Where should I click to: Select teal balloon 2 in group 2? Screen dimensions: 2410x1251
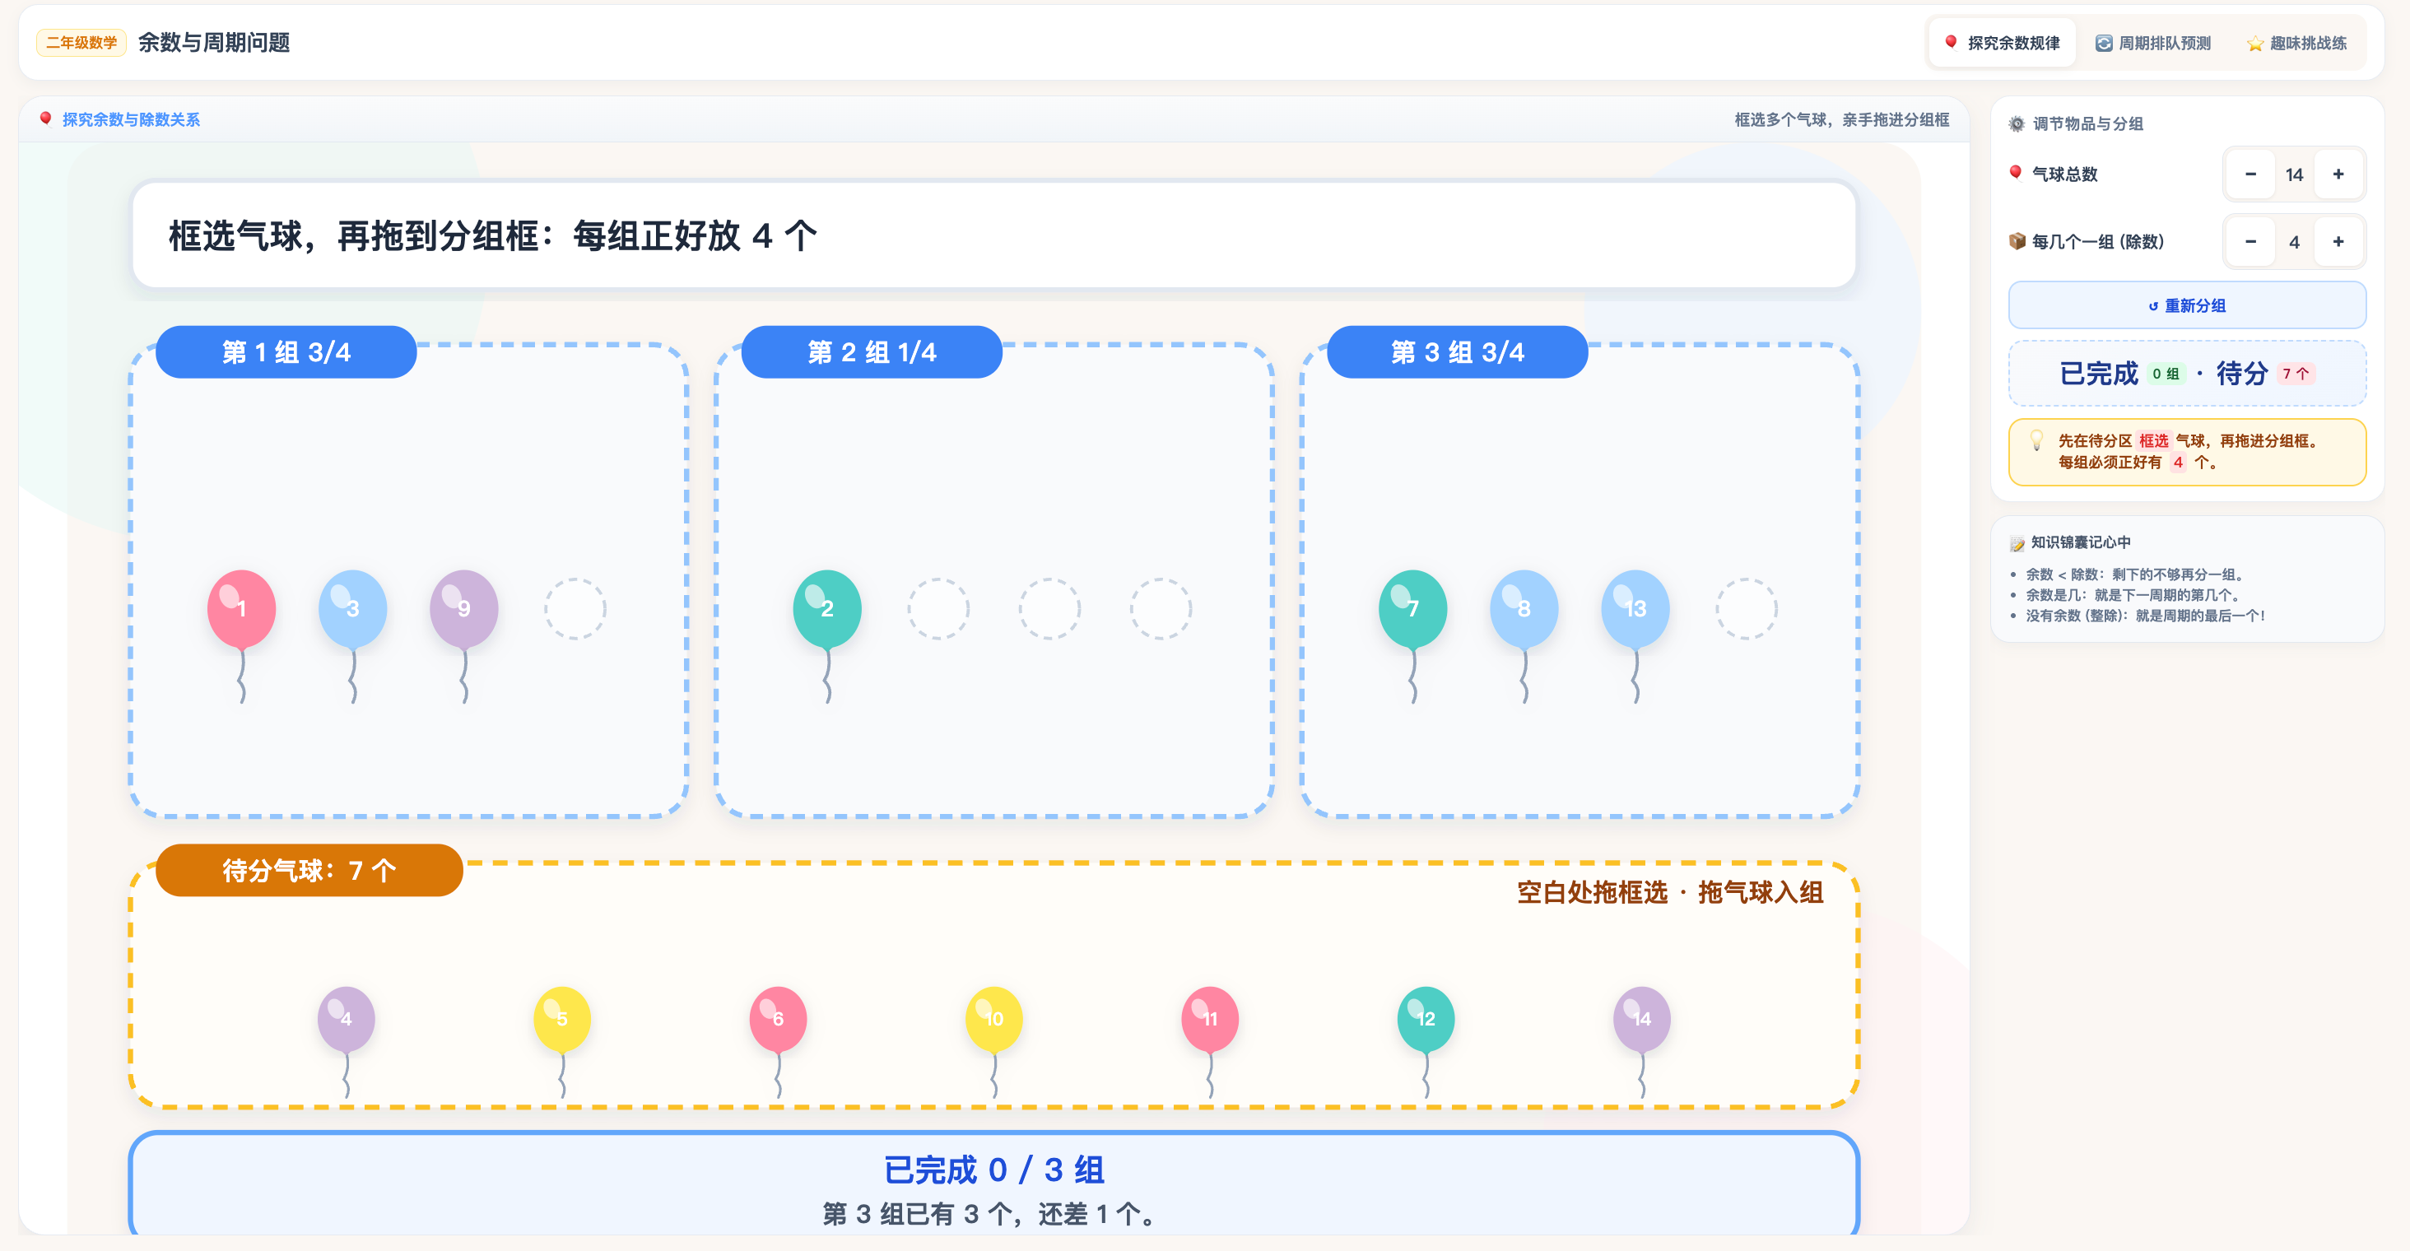pos(827,609)
